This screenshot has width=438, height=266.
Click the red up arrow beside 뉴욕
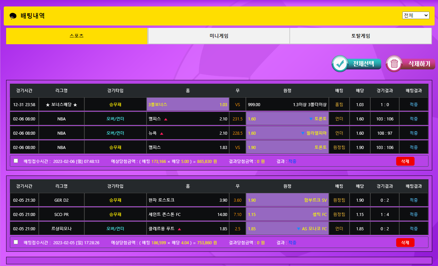(162, 133)
